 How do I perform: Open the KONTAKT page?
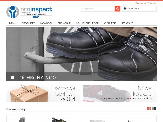[127, 23]
